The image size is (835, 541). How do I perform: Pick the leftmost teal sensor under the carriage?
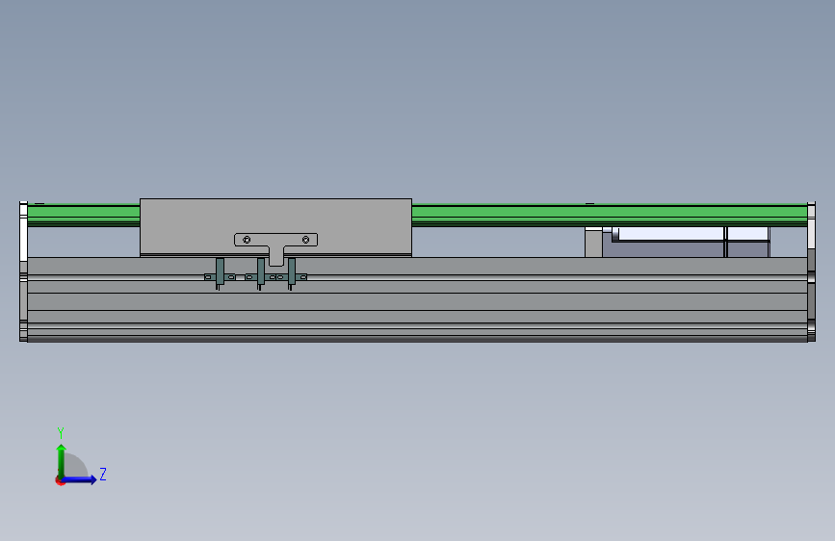(220, 272)
